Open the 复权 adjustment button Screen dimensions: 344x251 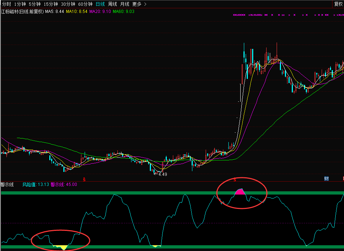[x=338, y=4]
